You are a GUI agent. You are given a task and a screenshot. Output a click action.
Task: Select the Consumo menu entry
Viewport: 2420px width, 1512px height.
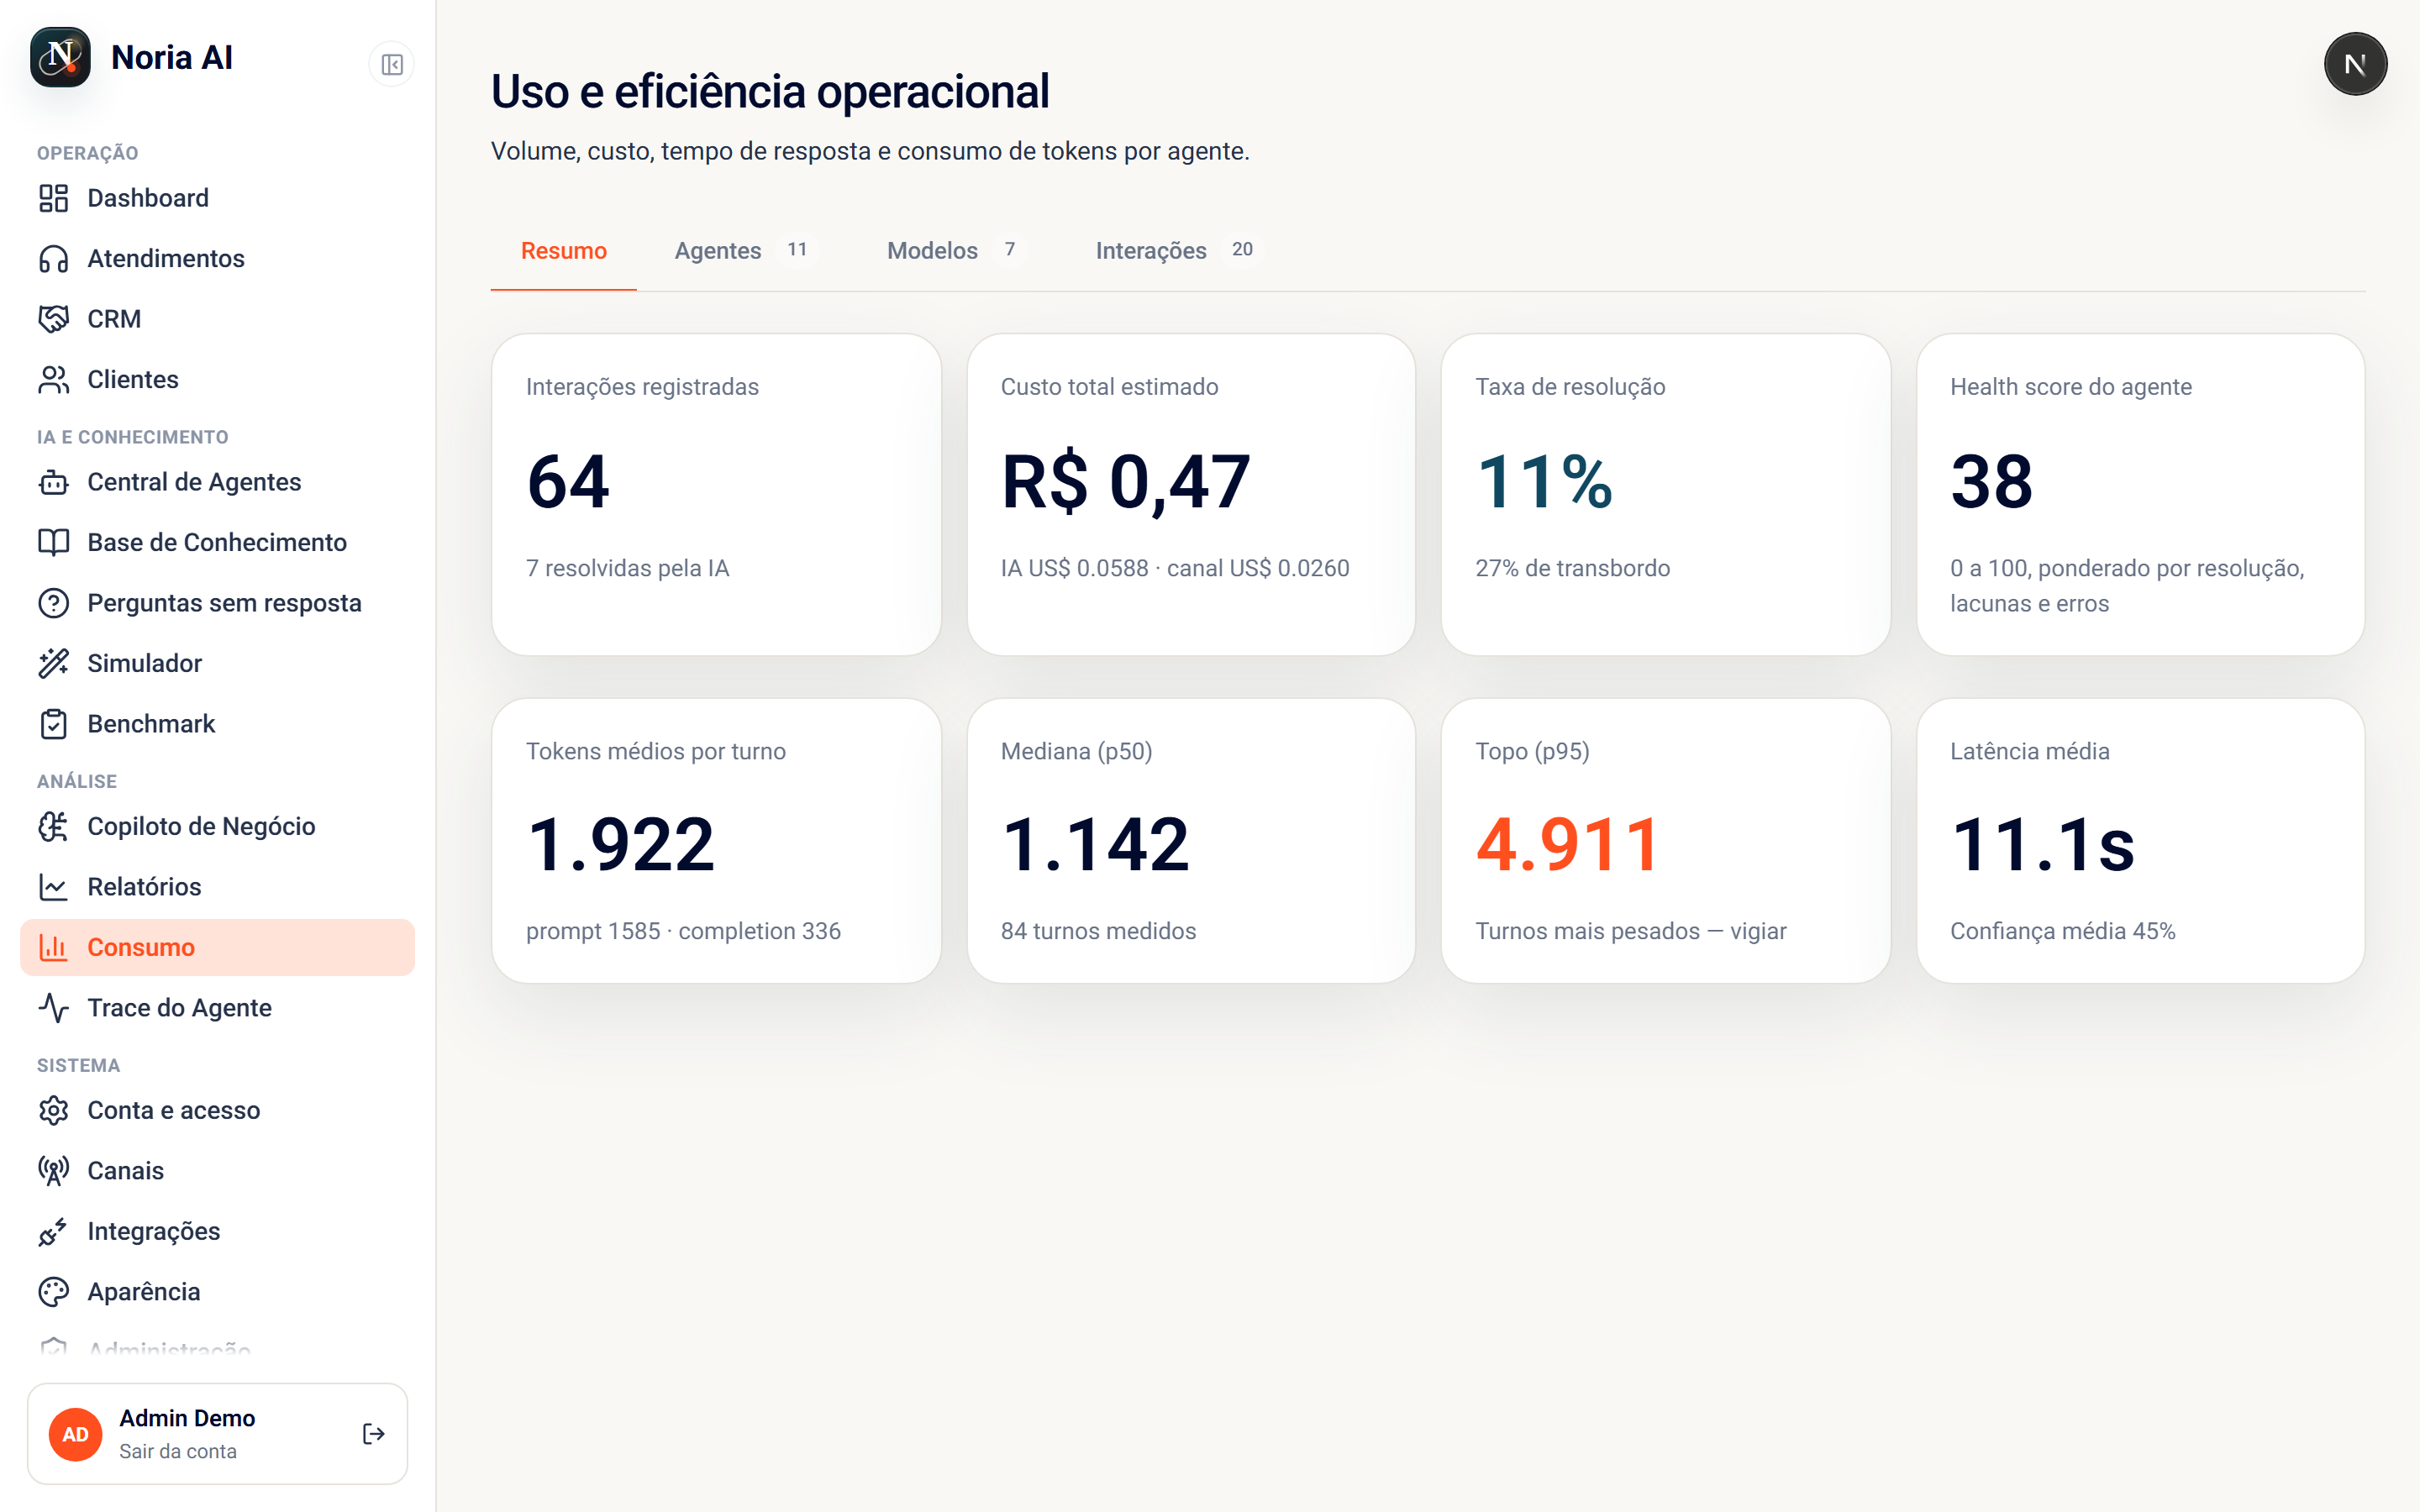point(217,947)
